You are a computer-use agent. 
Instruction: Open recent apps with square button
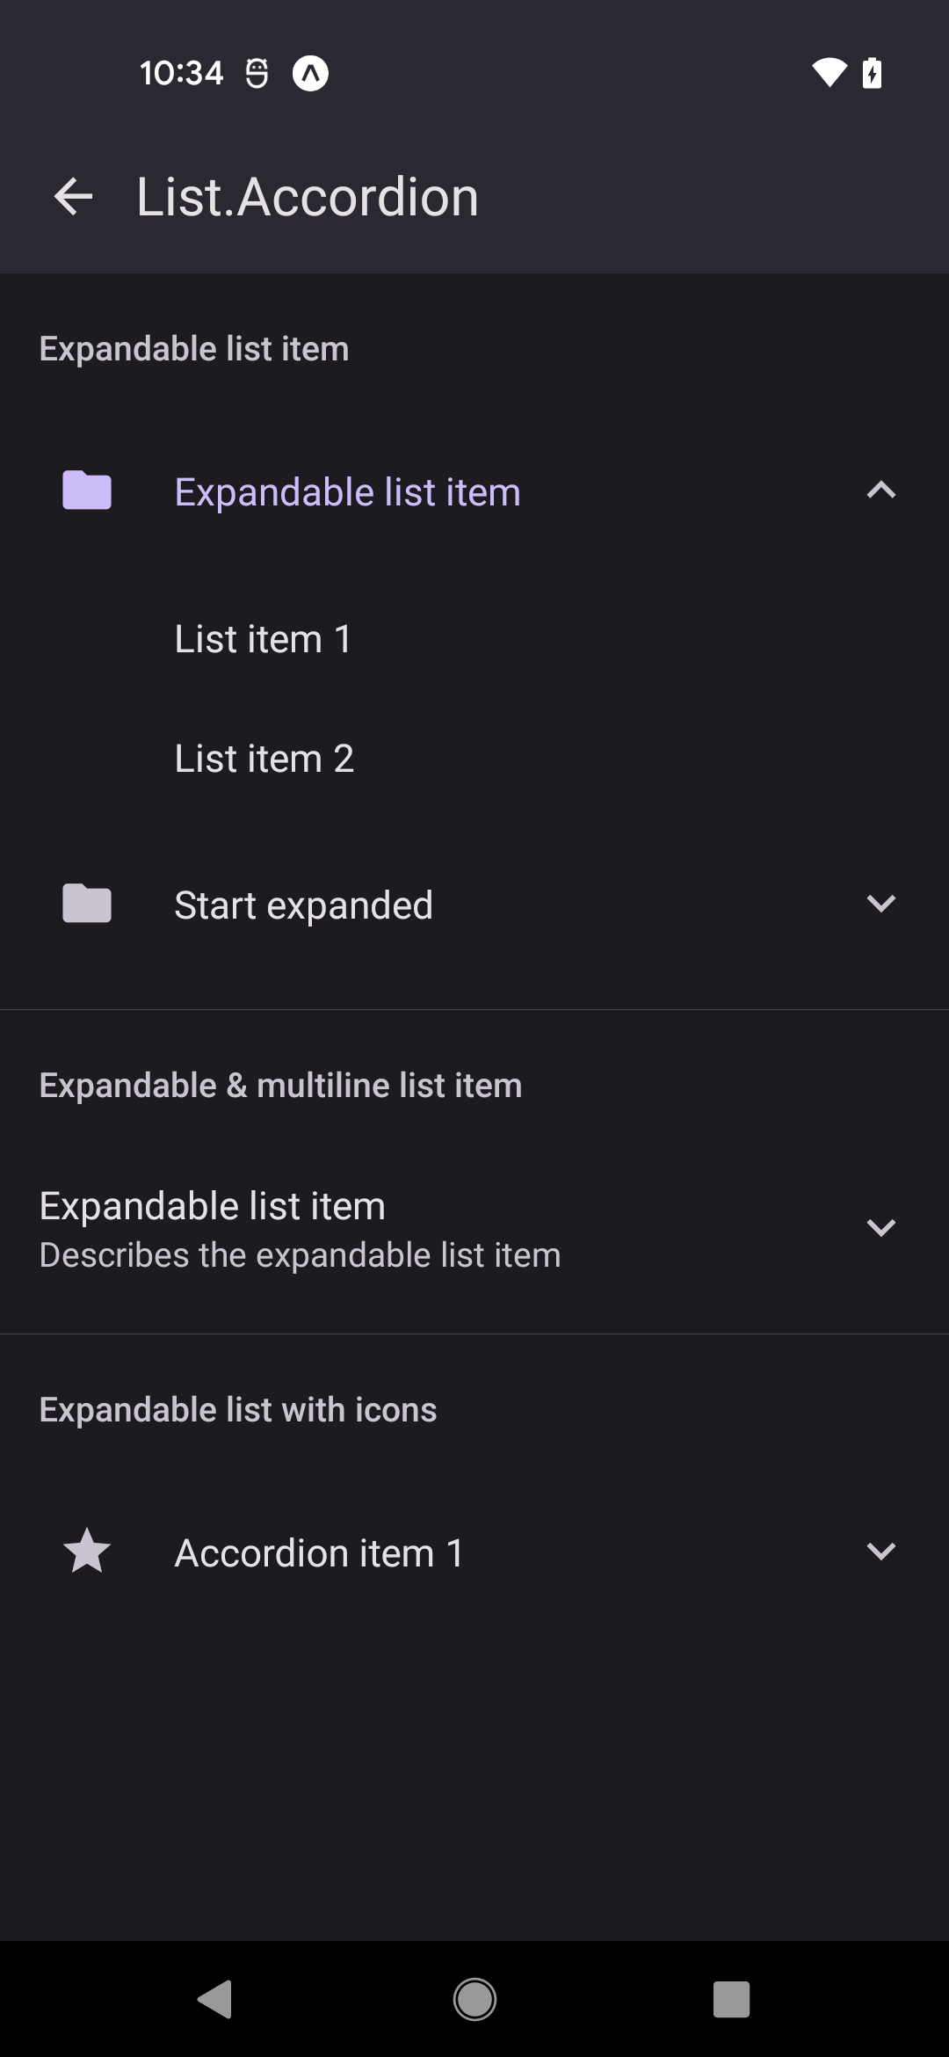click(731, 1999)
